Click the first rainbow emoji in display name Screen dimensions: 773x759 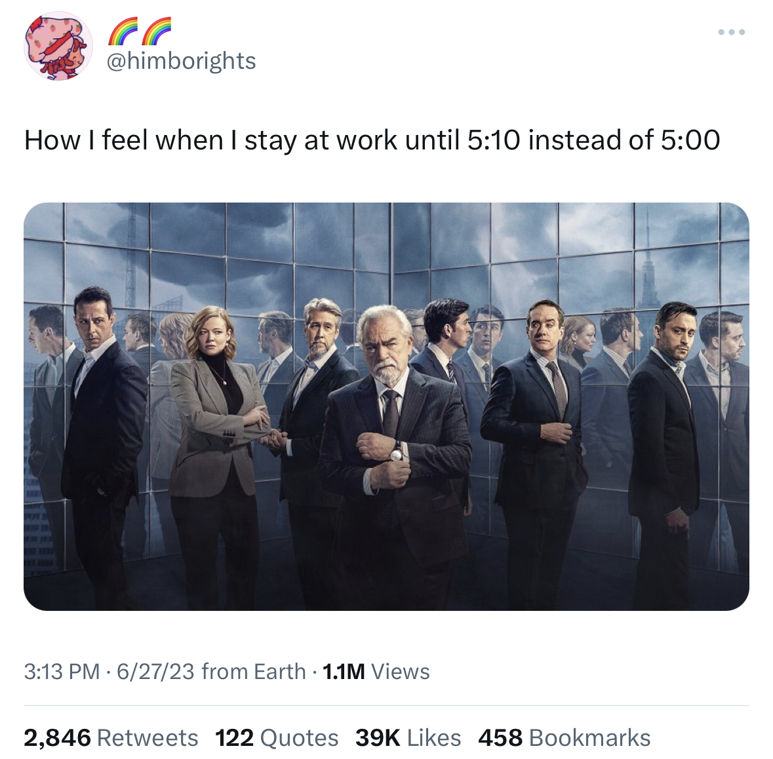tap(123, 31)
